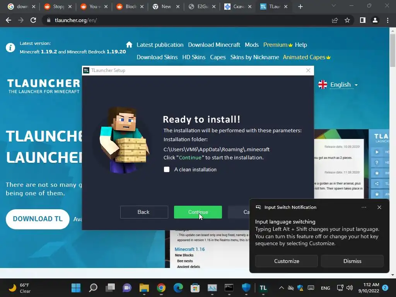Image resolution: width=396 pixels, height=297 pixels.
Task: Open the Chrome profile icon
Action: tap(375, 20)
